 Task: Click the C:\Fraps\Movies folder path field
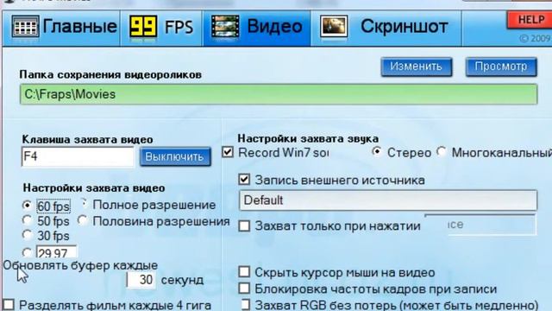point(279,94)
